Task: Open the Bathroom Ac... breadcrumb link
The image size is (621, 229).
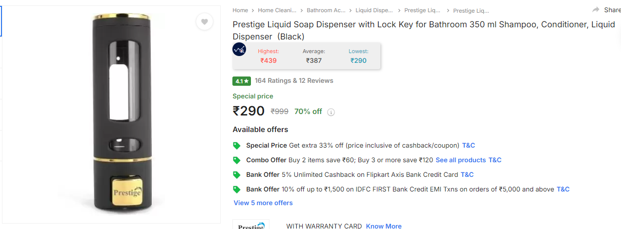Action: [x=326, y=10]
